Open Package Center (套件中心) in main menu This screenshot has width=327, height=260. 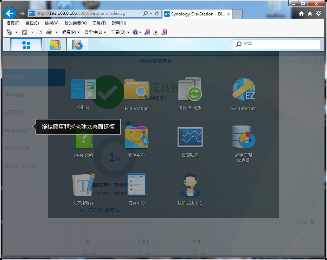pyautogui.click(x=136, y=137)
